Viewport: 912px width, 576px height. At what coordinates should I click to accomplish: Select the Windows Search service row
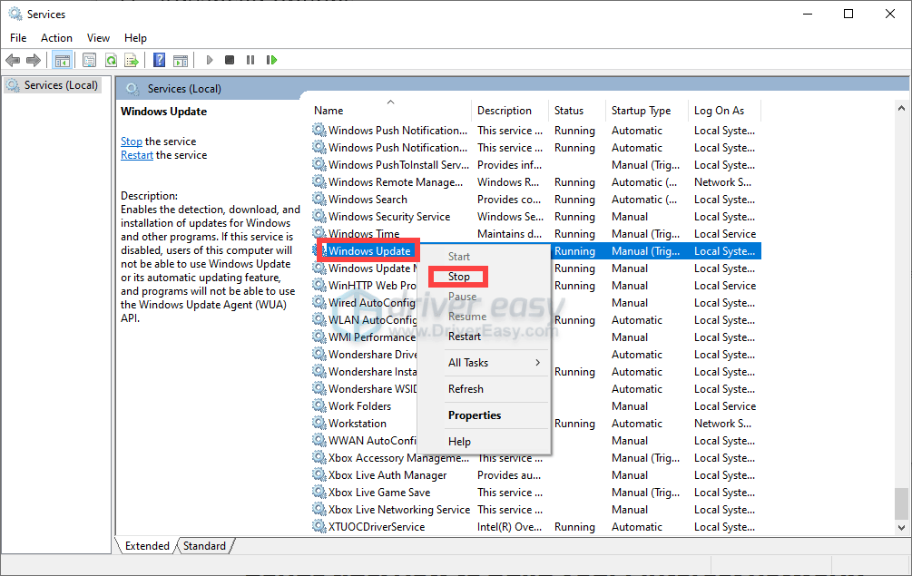(535, 200)
